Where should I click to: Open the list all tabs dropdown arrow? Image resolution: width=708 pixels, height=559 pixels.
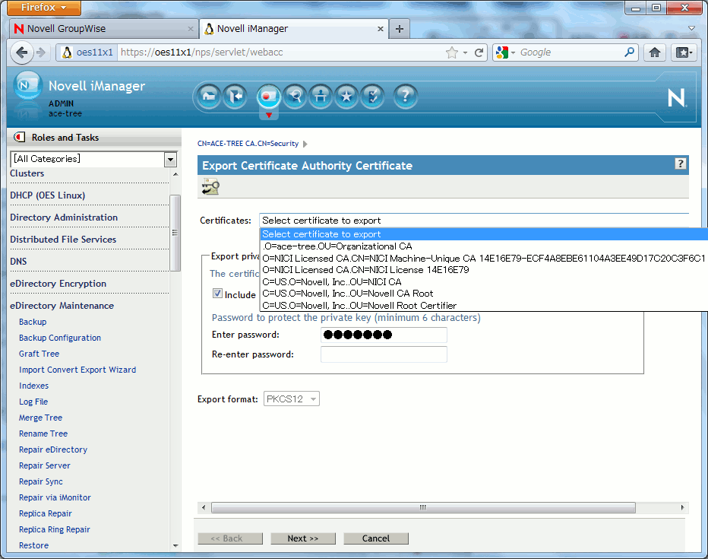coord(691,28)
